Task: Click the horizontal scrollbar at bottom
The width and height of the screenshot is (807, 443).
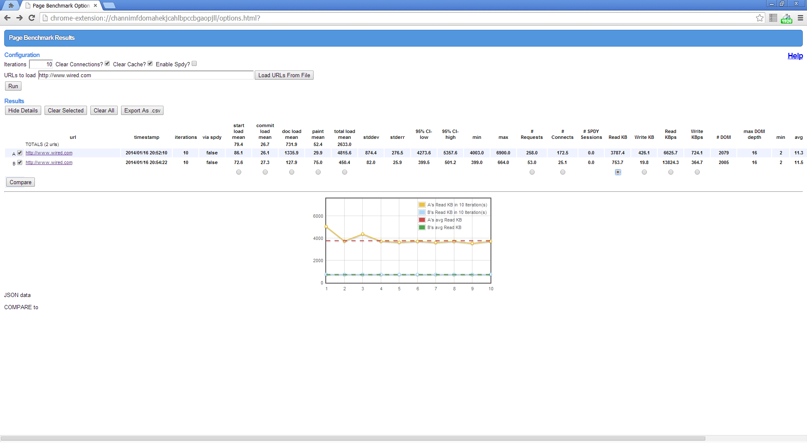Action: (x=353, y=438)
